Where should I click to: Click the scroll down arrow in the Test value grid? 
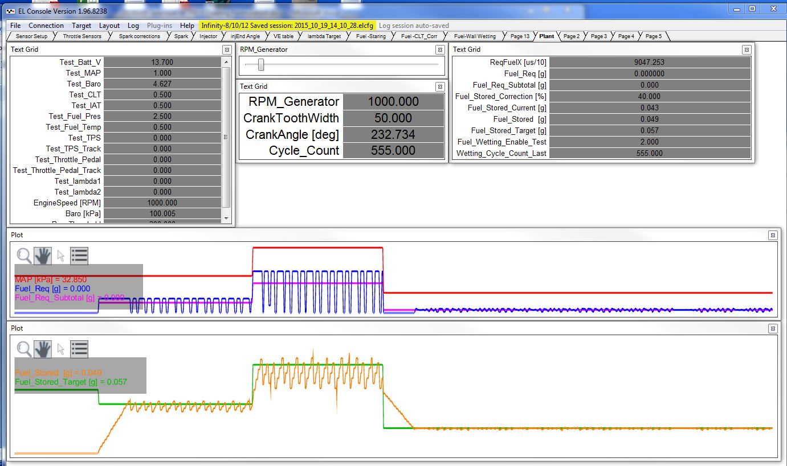pos(226,218)
